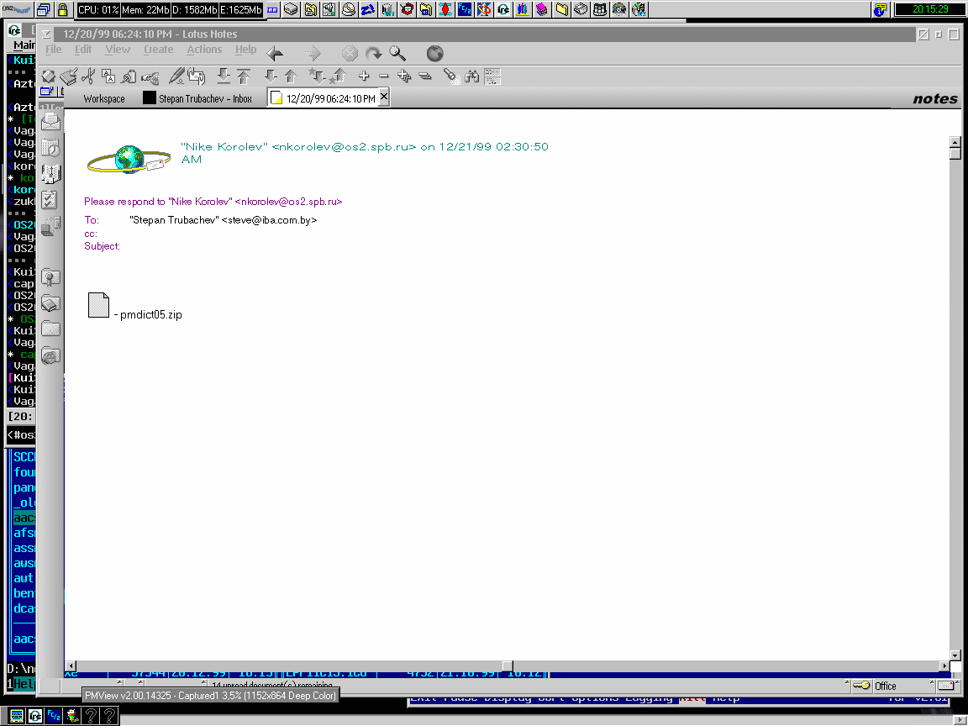Open the Calendar bookmark icon in sidebar
Viewport: 968px width, 726px height.
[x=50, y=148]
